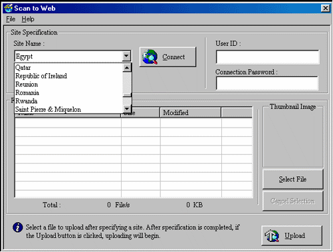Choose Saint Pierre & Miquelon entry
The width and height of the screenshot is (333, 252).
point(68,110)
